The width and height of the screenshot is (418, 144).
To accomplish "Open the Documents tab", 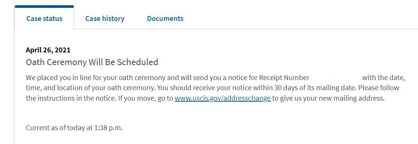I will point(165,18).
